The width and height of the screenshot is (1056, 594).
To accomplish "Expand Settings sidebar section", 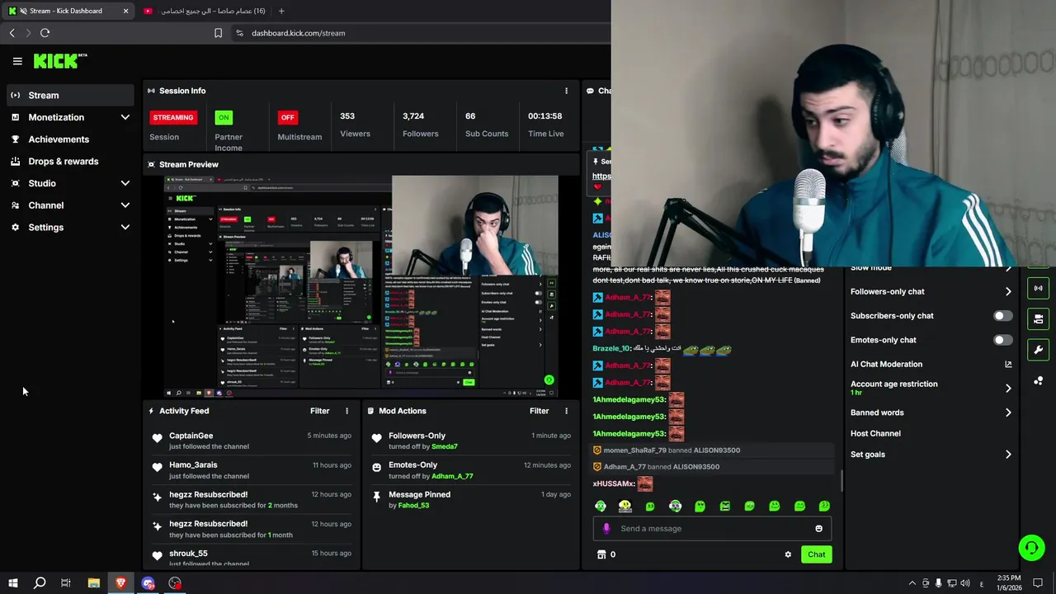I will coord(125,227).
